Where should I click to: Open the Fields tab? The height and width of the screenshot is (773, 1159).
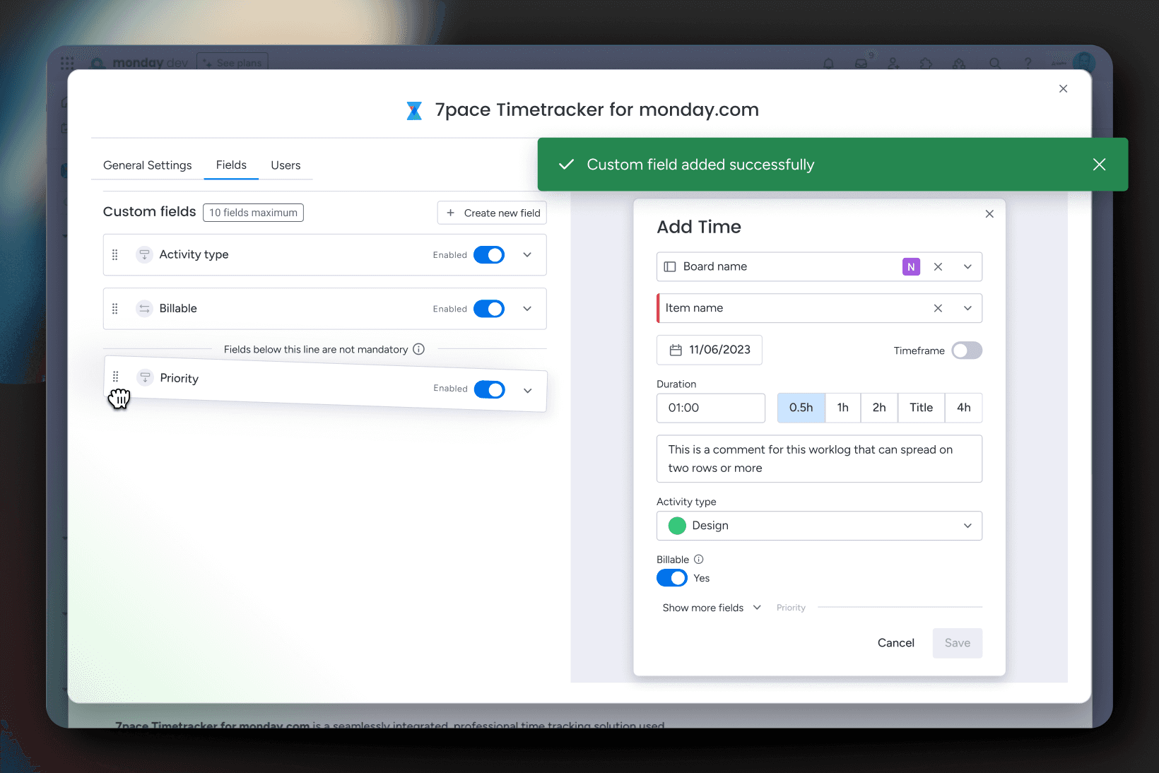(231, 165)
